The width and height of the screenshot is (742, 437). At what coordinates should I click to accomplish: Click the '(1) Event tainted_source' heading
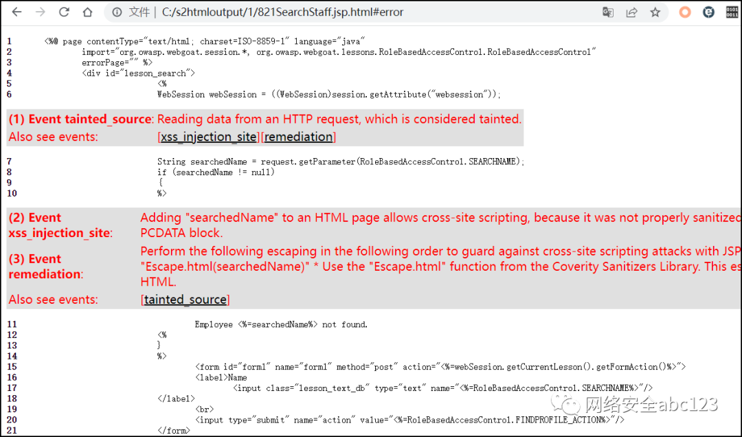coord(81,120)
